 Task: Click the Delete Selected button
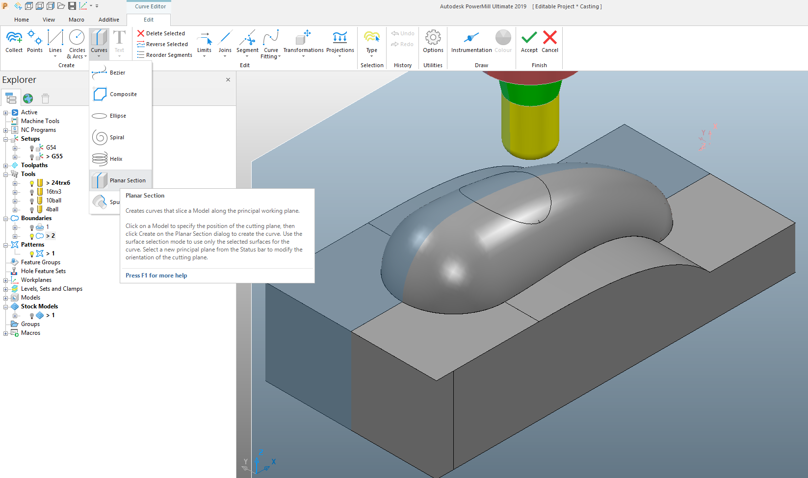pos(162,33)
